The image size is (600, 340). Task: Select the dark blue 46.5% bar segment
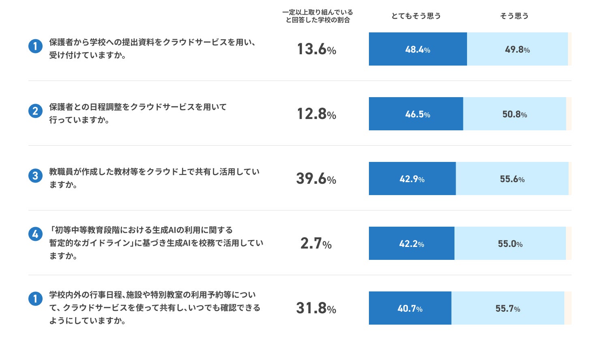pos(416,114)
